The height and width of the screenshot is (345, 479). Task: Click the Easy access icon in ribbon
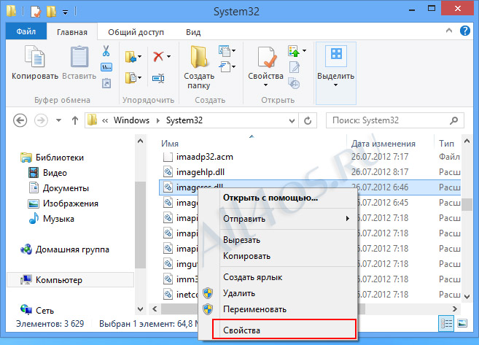225,66
